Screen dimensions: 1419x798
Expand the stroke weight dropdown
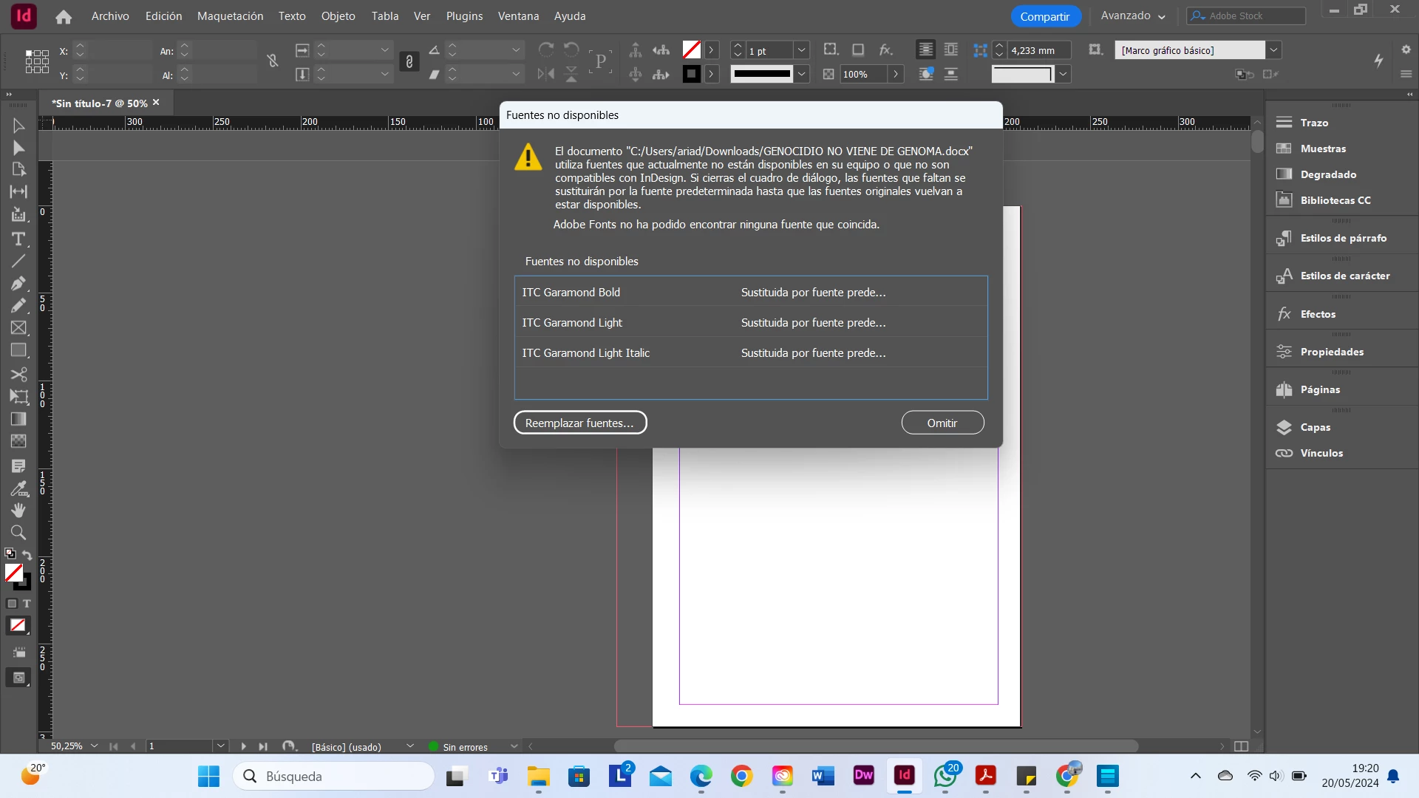(x=801, y=50)
